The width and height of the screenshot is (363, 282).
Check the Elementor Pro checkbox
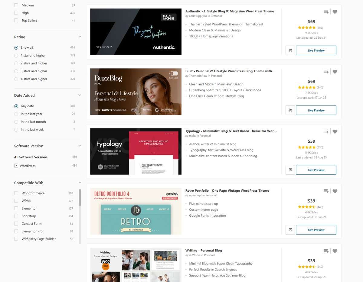tap(16, 231)
